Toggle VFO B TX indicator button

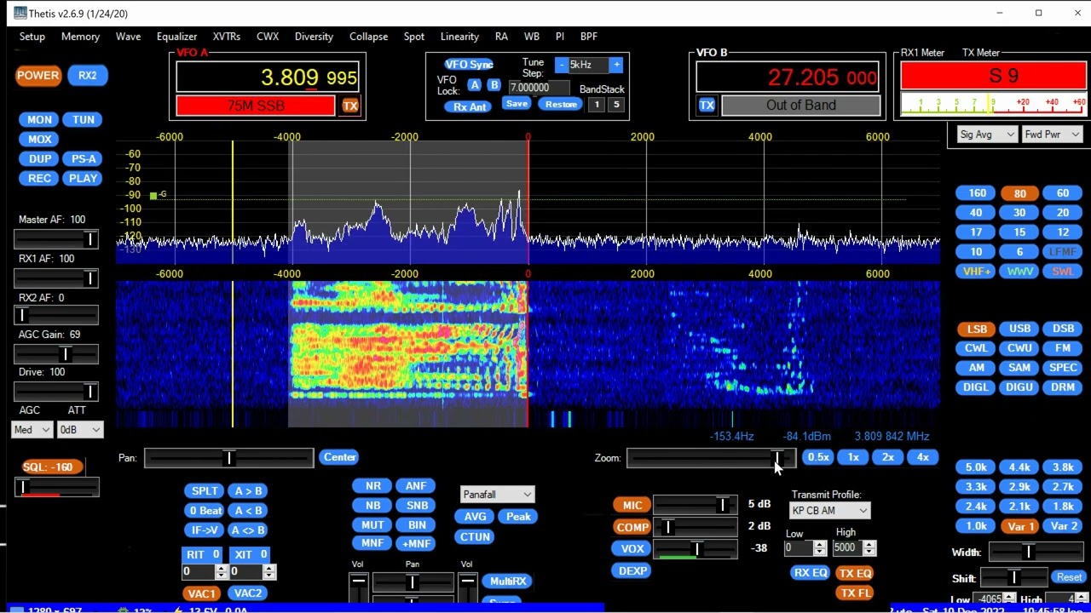[707, 106]
